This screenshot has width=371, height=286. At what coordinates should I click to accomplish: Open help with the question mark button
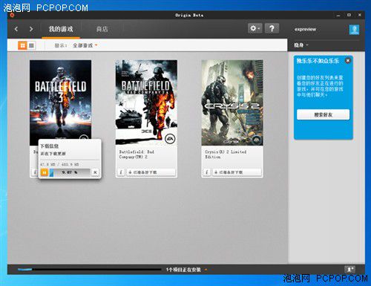[x=272, y=28]
